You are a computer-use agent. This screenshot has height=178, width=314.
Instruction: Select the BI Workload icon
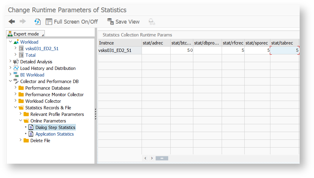pyautogui.click(x=16, y=75)
